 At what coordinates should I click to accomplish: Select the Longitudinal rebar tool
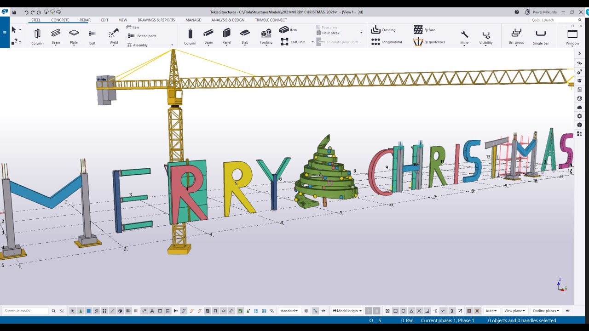pyautogui.click(x=387, y=42)
